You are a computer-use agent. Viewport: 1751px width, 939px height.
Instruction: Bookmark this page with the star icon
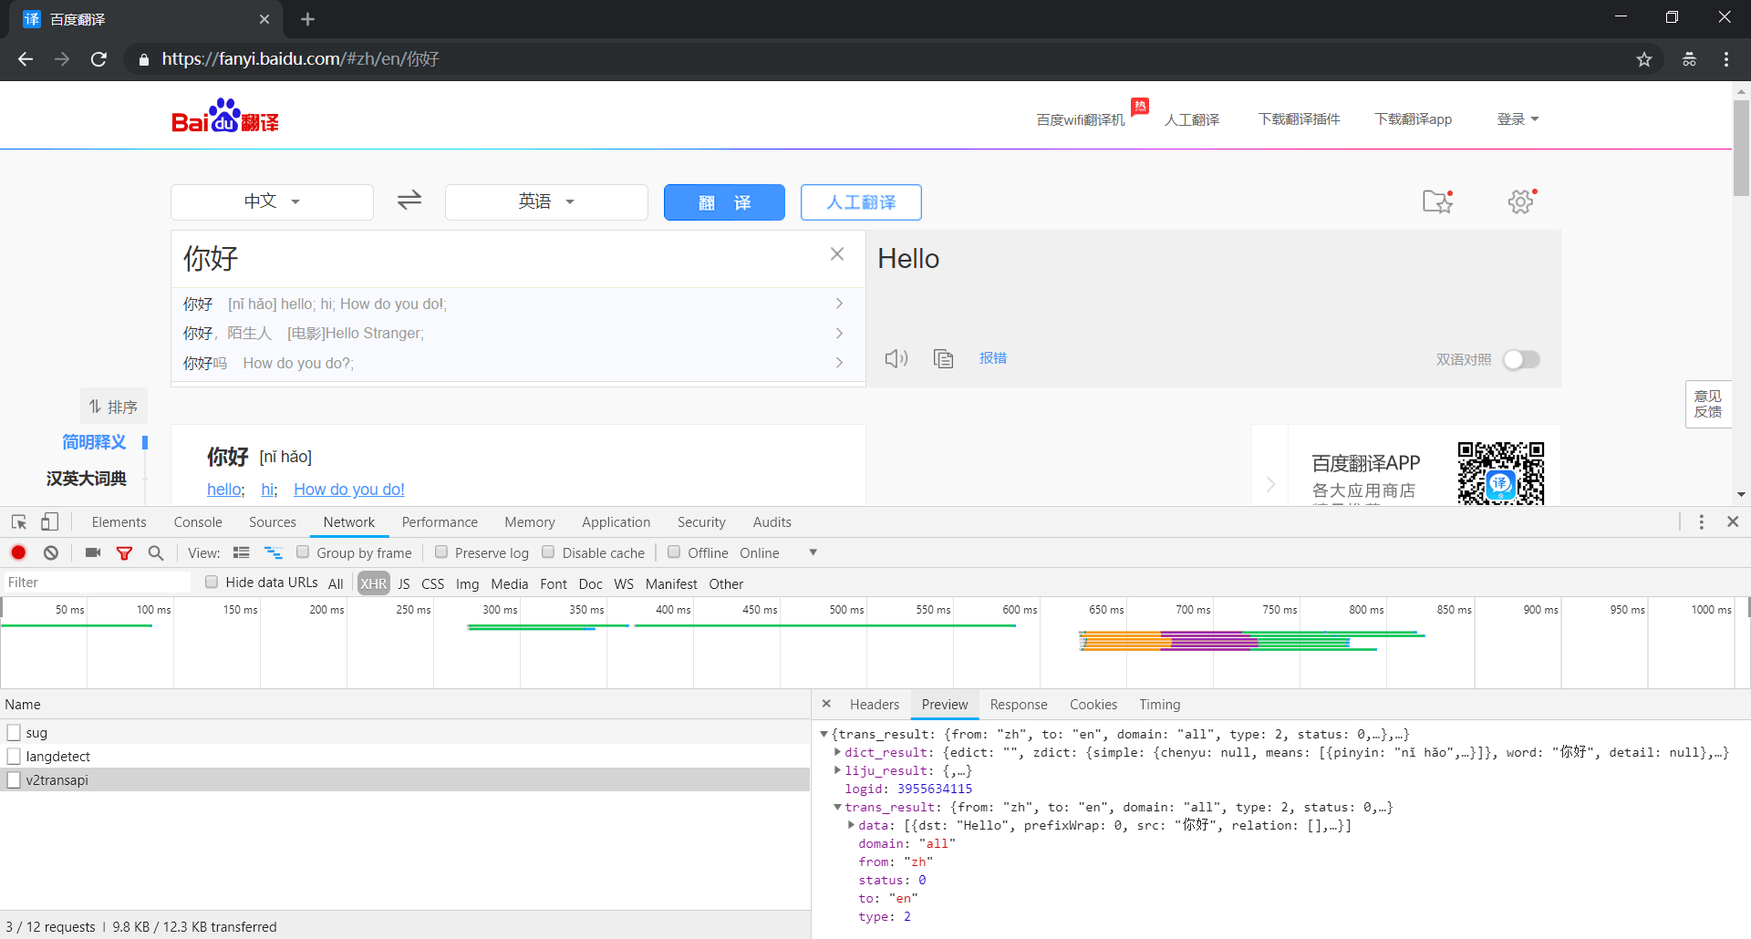[x=1644, y=59]
